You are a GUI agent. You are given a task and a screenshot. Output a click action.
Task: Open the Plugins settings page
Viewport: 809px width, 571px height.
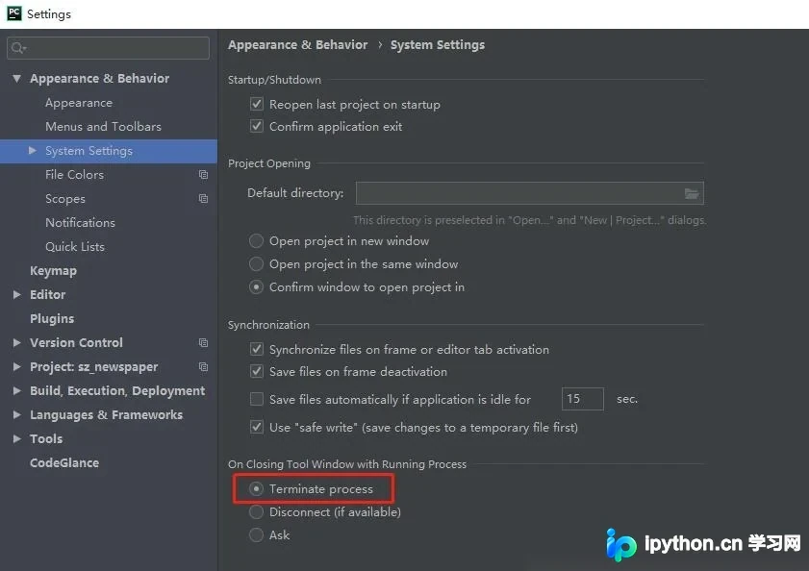click(52, 319)
